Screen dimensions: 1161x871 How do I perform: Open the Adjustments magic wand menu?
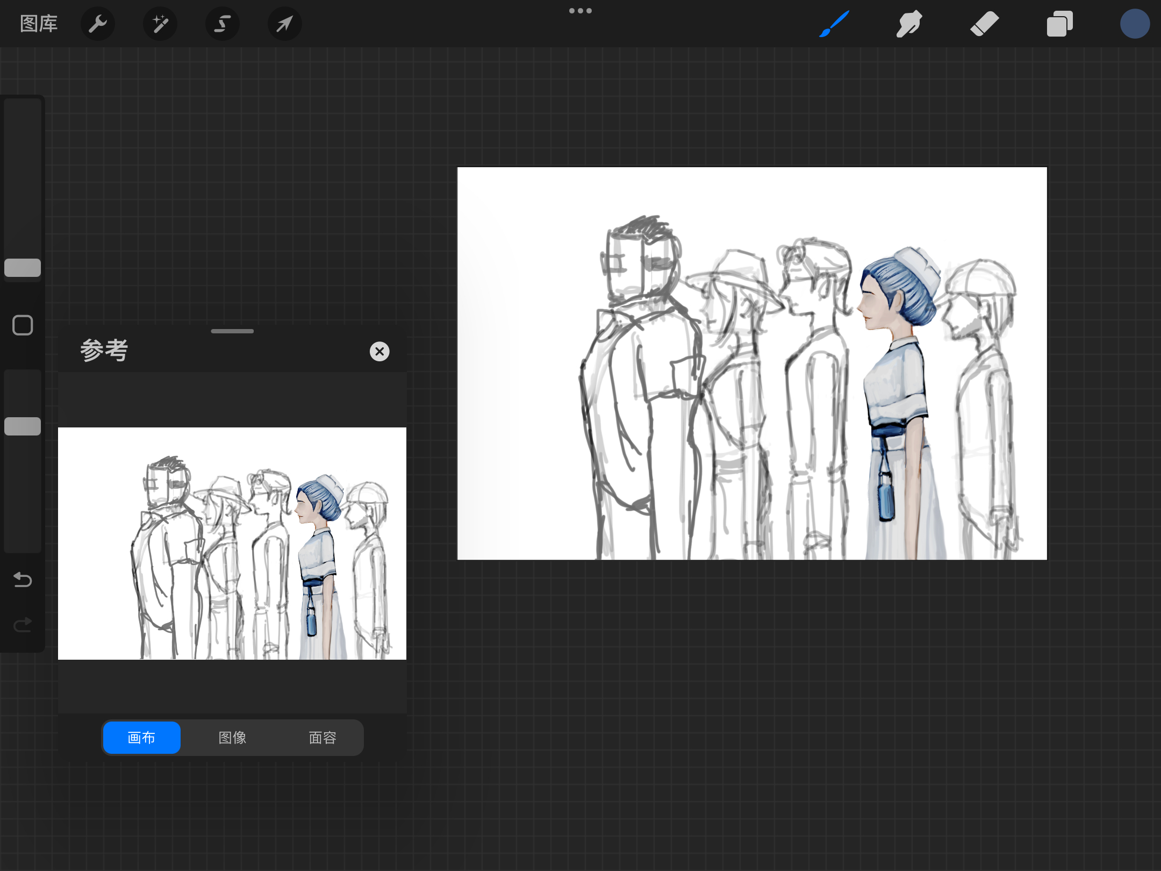[x=160, y=24]
